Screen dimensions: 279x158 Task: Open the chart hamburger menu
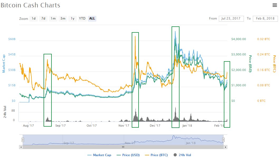pyautogui.click(x=275, y=5)
